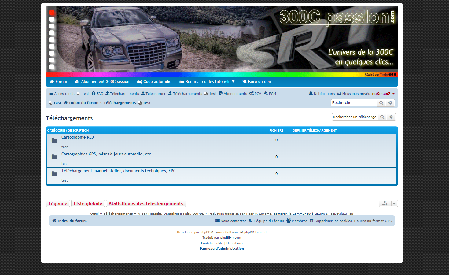Open the FAQ help link
The image size is (449, 275).
[98, 94]
